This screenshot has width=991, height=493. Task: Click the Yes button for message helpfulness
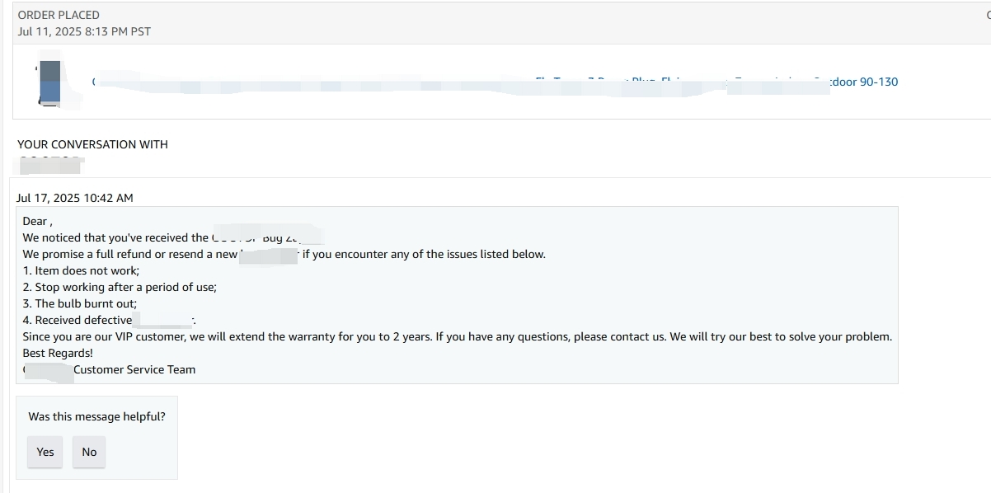tap(45, 452)
